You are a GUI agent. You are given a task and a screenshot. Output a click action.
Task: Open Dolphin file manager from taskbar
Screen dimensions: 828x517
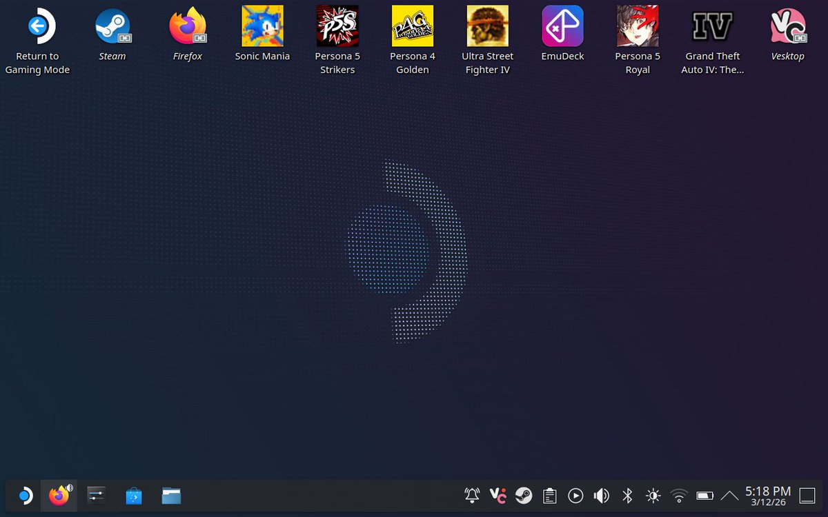(171, 496)
